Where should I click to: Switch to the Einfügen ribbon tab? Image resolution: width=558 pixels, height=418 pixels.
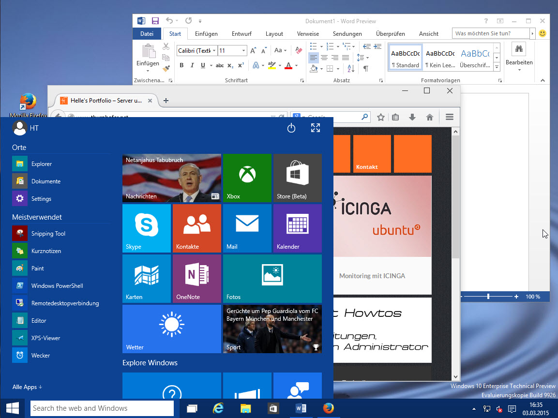click(206, 34)
